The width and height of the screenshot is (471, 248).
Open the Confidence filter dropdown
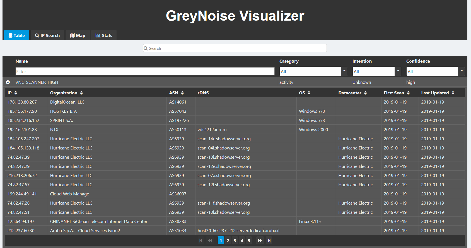[462, 71]
